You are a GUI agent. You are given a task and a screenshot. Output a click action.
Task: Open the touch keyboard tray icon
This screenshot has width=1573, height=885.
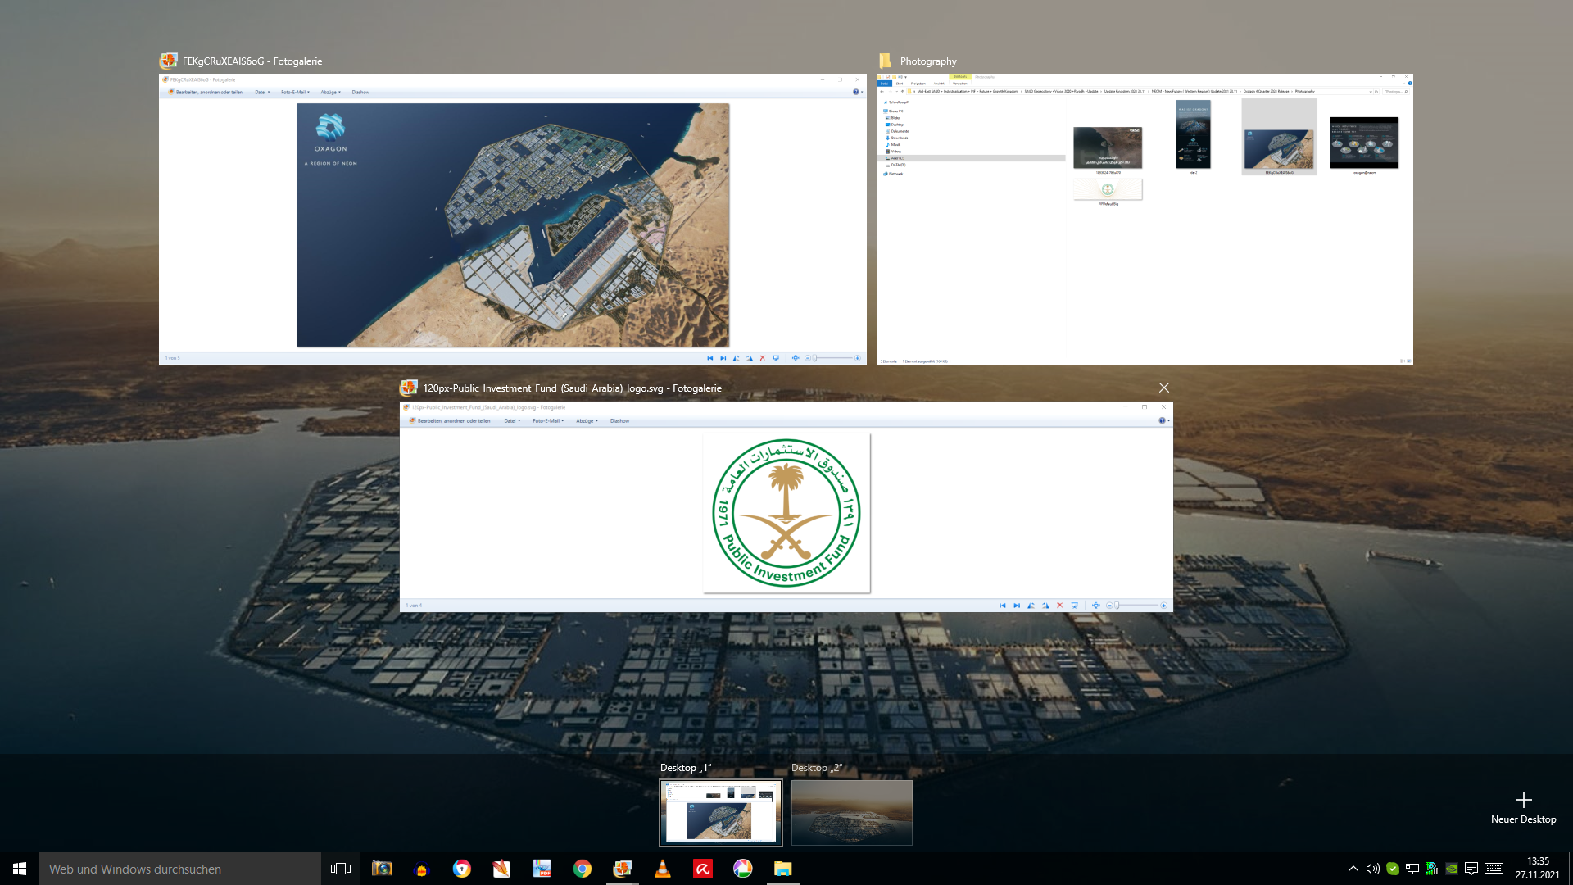[1494, 869]
